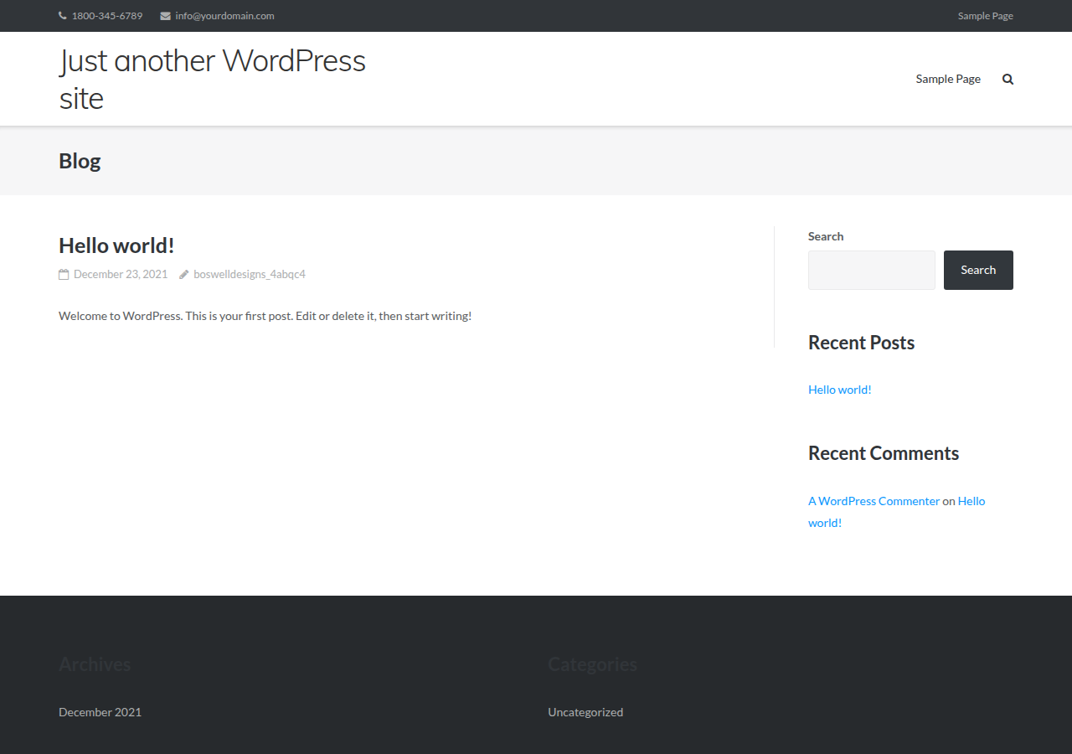The width and height of the screenshot is (1072, 754).
Task: Click the dark Search button
Action: coord(978,270)
